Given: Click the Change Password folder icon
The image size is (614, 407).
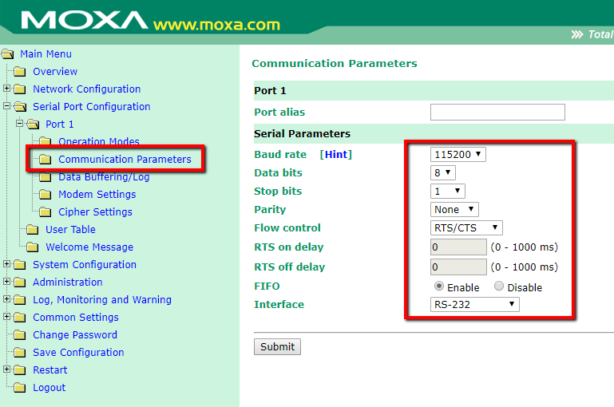Looking at the screenshot, I should (20, 335).
